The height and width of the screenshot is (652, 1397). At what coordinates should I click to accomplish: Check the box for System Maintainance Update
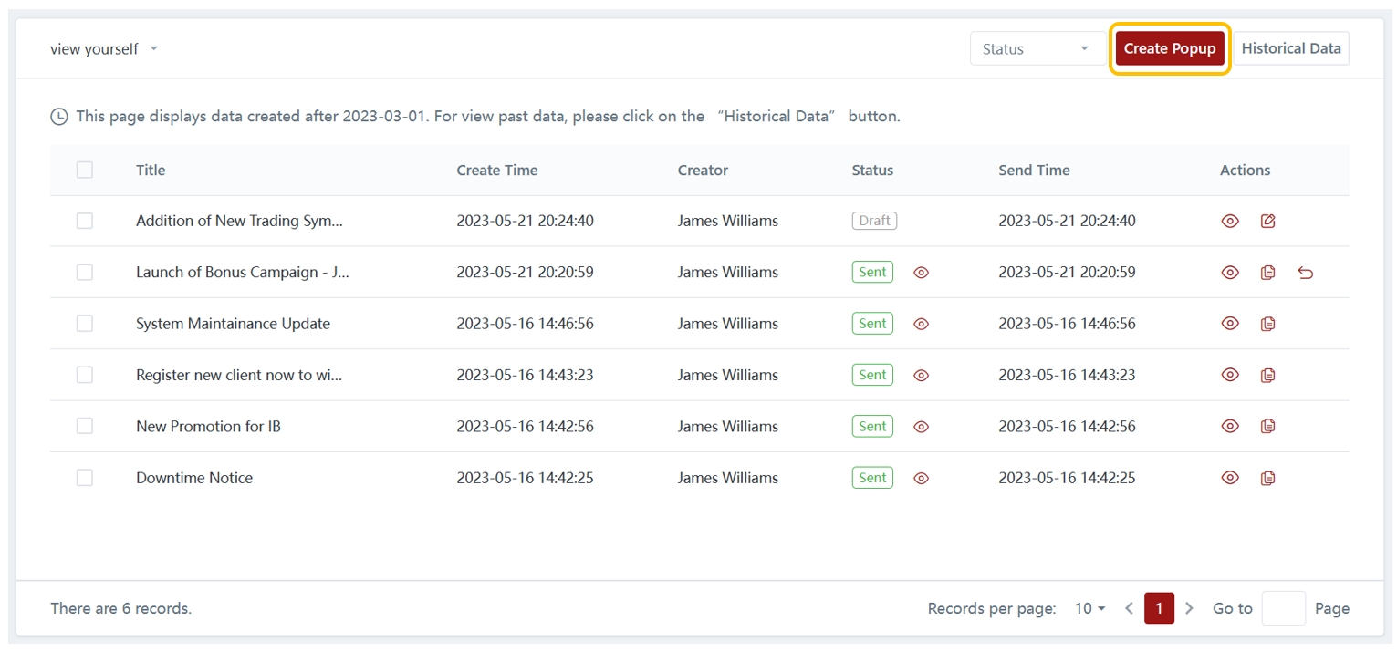coord(85,324)
